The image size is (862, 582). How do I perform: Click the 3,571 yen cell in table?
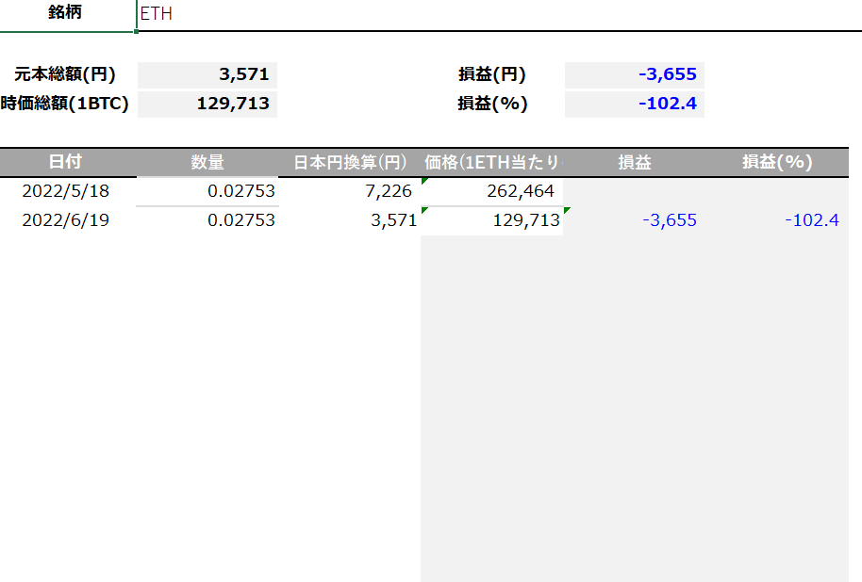(x=350, y=220)
